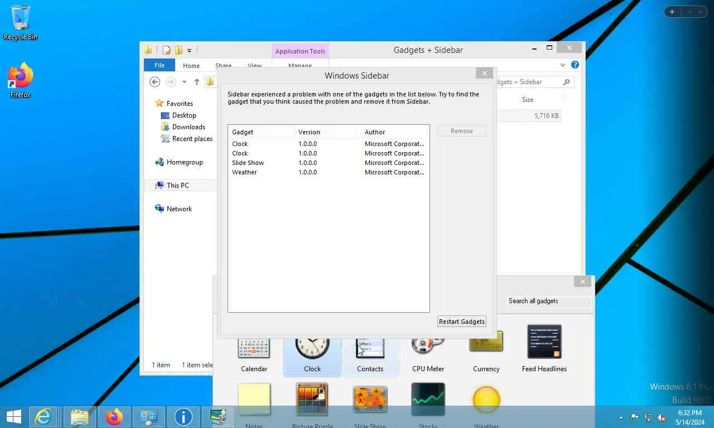The image size is (714, 428).
Task: Select Recent places in navigation pane
Action: coord(187,139)
